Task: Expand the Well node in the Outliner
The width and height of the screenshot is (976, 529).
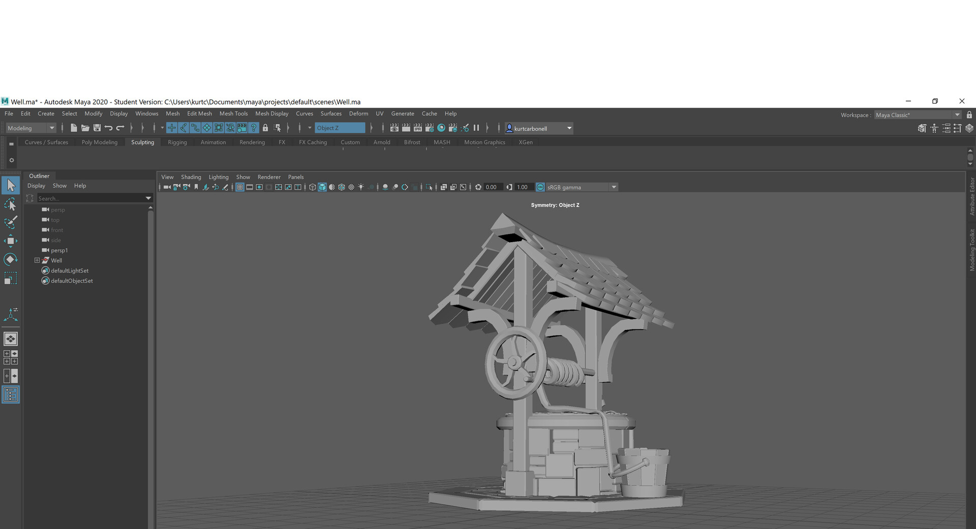Action: tap(37, 260)
